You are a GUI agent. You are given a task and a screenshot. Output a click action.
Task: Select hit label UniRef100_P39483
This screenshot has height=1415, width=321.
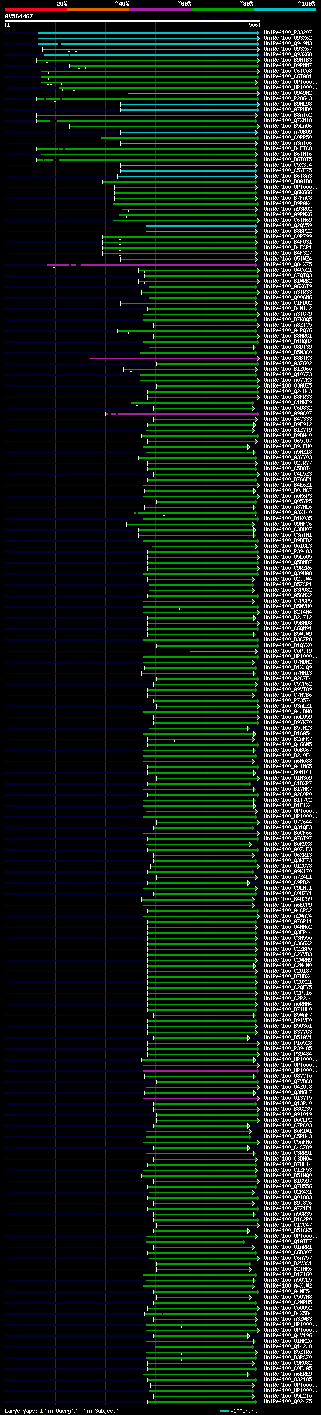click(x=288, y=552)
